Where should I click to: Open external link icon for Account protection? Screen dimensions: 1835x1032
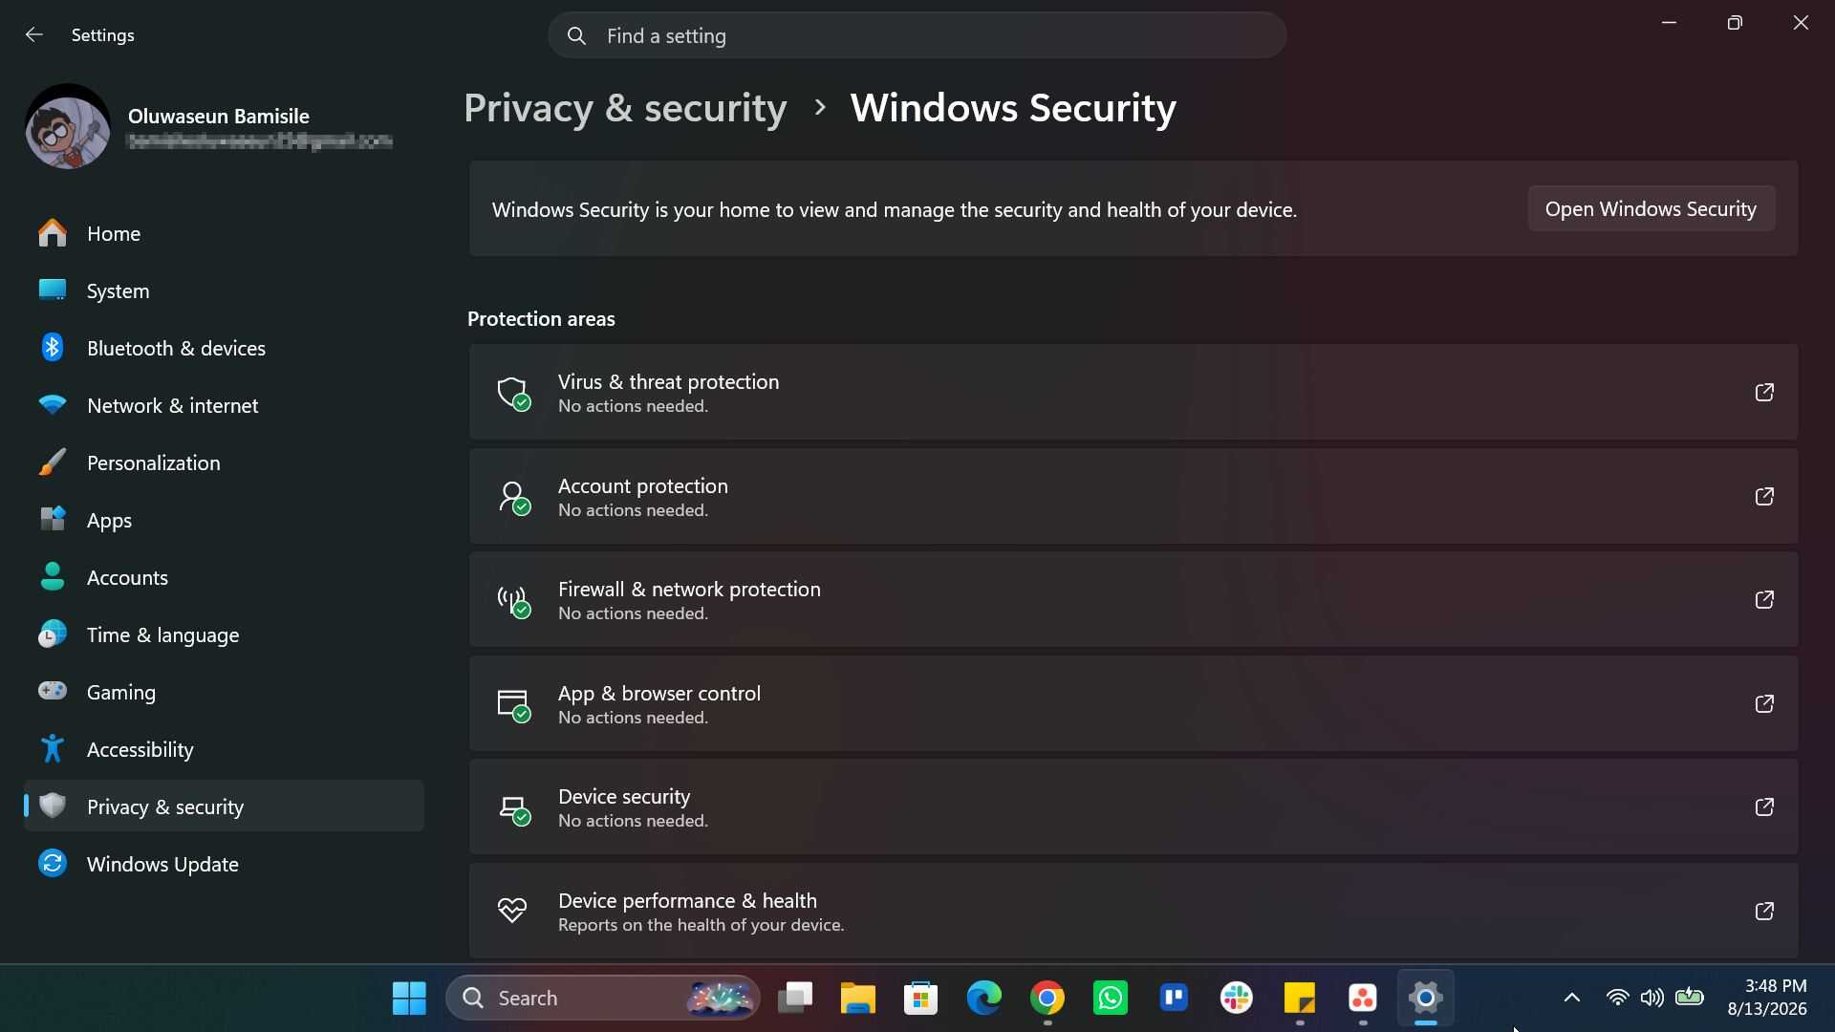1764,496
